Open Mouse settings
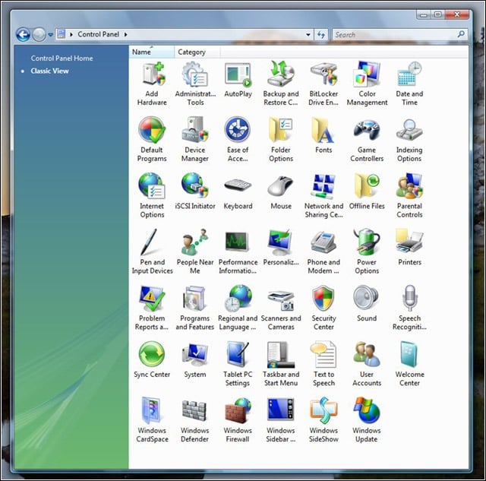Screen dimensions: 486x481 (281, 191)
